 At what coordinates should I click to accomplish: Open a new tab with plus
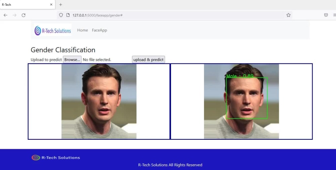point(60,4)
